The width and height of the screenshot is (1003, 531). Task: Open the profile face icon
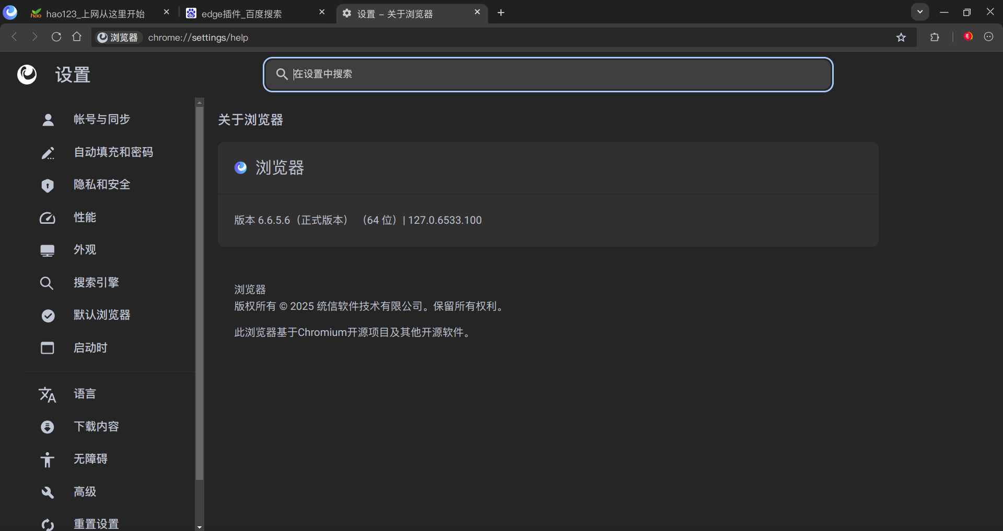click(x=988, y=37)
